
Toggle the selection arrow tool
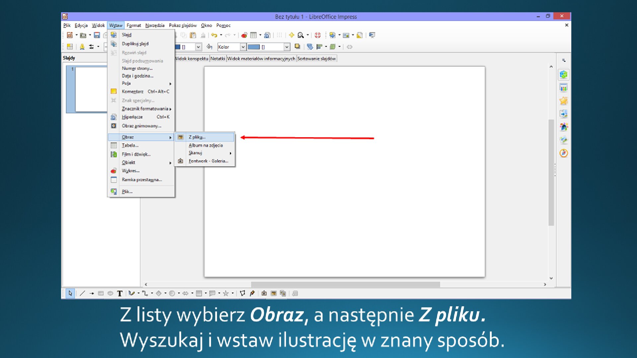coord(70,293)
